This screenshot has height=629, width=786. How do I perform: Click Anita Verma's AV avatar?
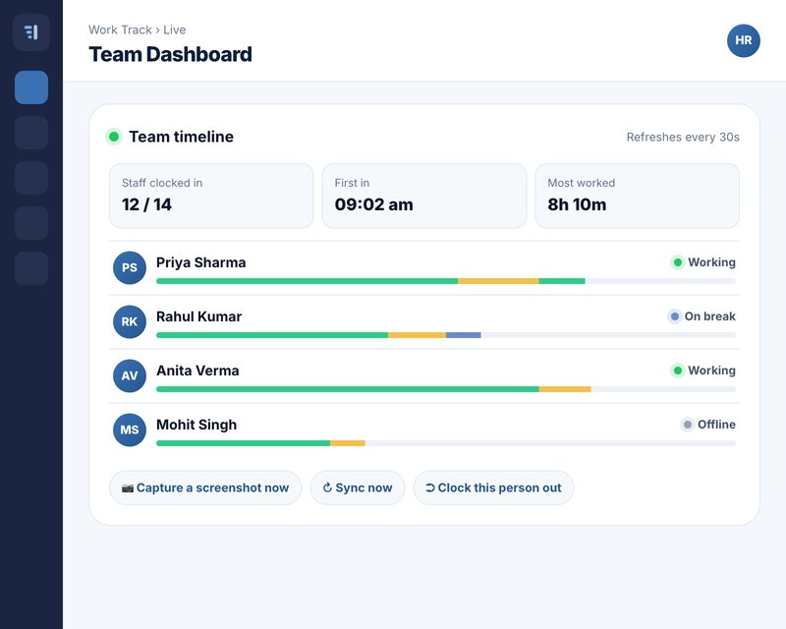tap(130, 375)
